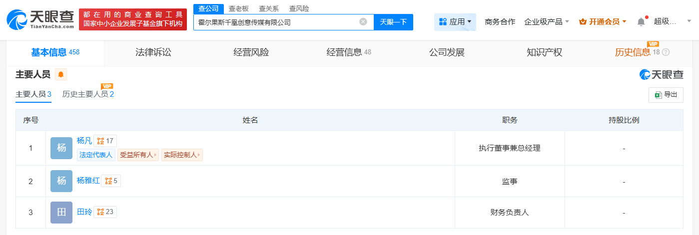The height and width of the screenshot is (235, 699).
Task: Open the 开通会员 dropdown
Action: [603, 22]
